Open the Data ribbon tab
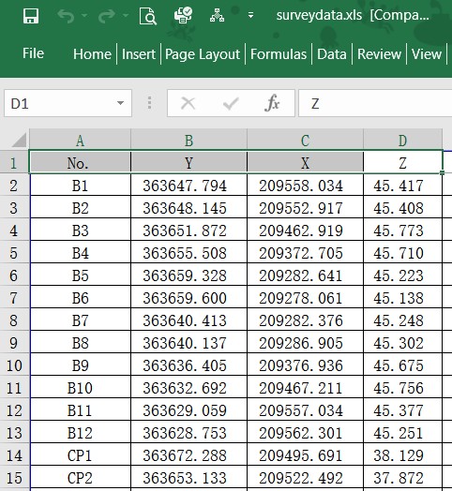Screen dimensions: 452x491 (332, 53)
